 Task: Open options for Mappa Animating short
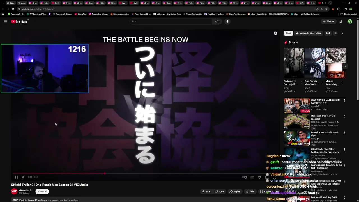click(343, 82)
